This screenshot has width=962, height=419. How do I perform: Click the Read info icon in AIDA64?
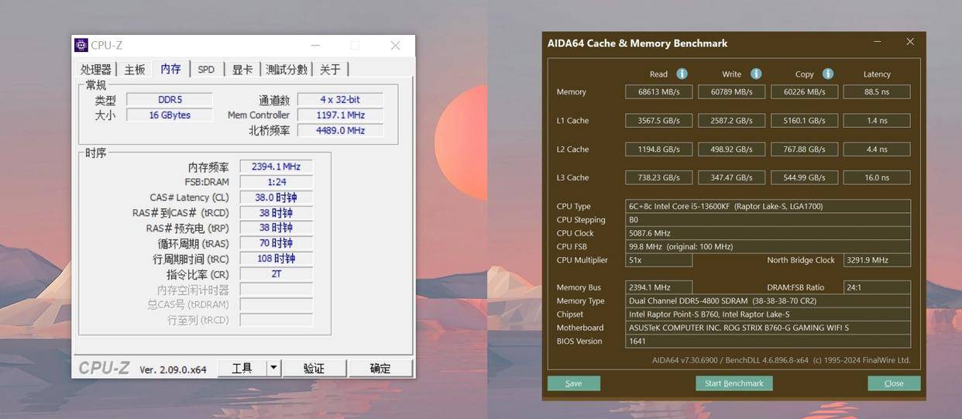tap(682, 74)
